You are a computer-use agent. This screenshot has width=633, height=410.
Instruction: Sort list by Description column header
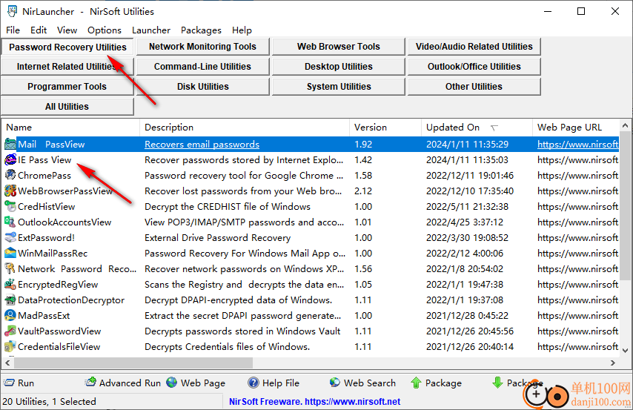[x=245, y=128]
